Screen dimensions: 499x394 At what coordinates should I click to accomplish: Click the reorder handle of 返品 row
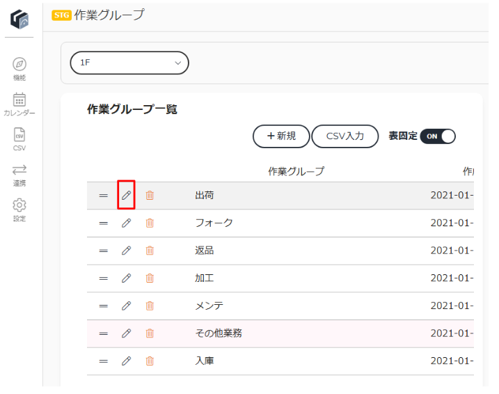(104, 251)
